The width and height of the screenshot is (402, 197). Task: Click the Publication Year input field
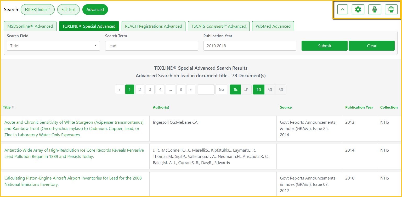click(250, 46)
